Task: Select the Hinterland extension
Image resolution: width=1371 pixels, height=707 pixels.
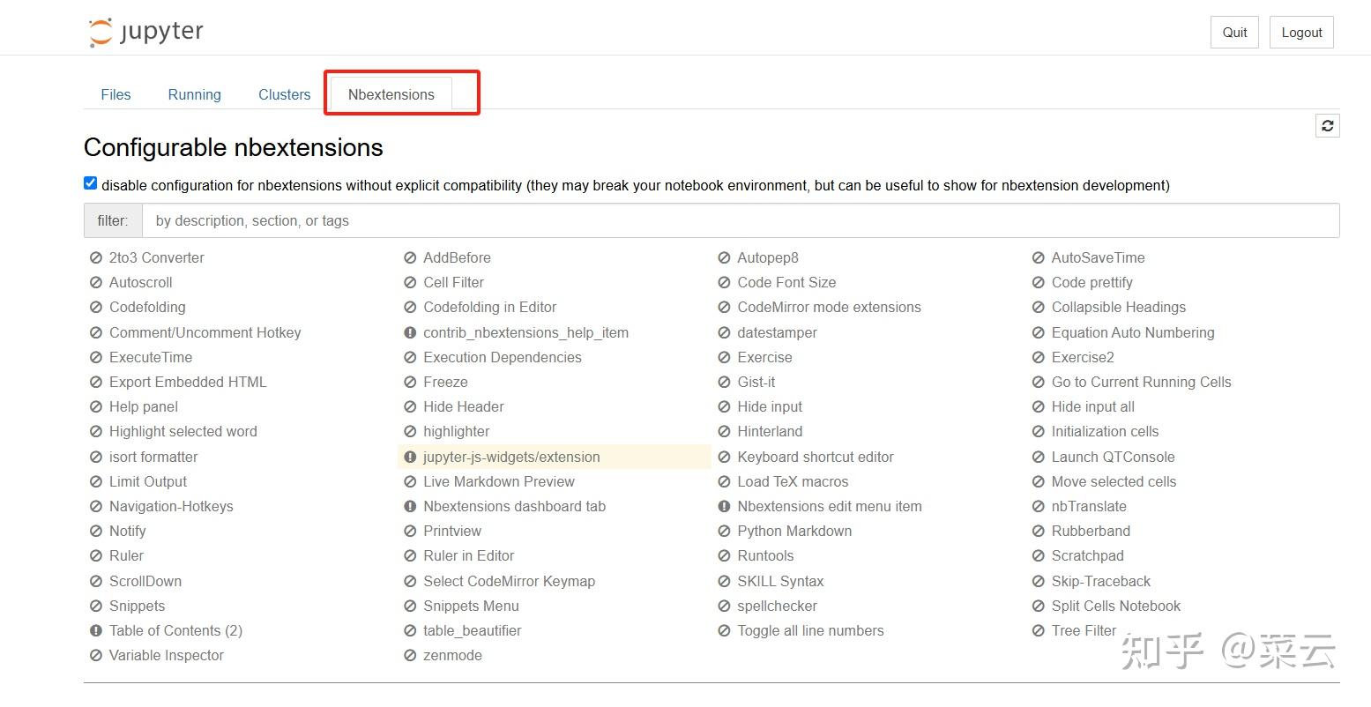Action: point(770,431)
